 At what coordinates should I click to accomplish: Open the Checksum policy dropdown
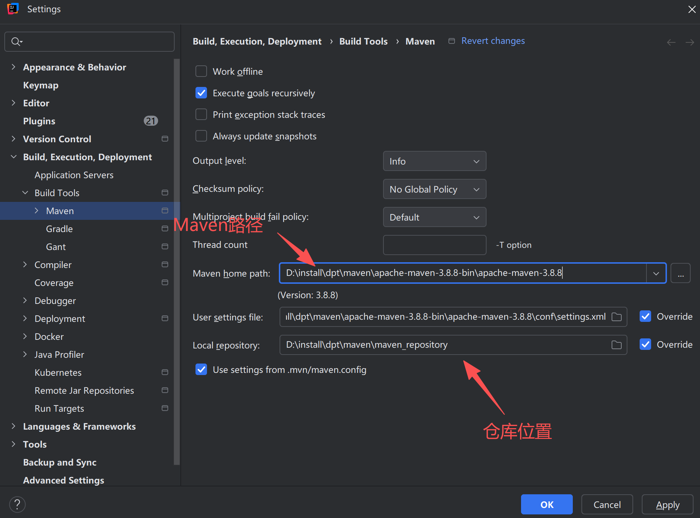[x=434, y=189]
